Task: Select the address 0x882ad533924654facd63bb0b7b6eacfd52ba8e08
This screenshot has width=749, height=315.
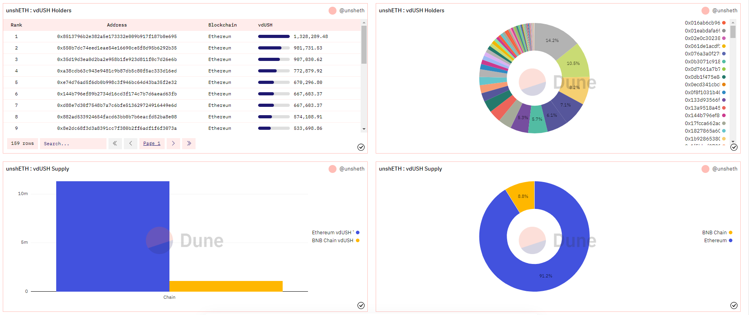Action: (x=117, y=117)
